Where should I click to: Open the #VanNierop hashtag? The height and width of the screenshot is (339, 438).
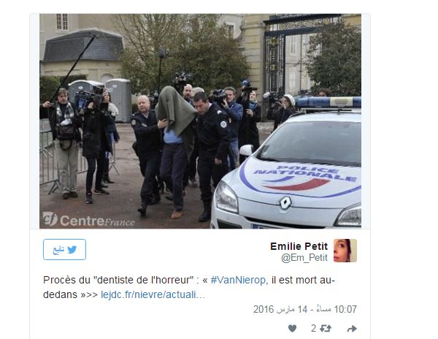click(x=238, y=280)
